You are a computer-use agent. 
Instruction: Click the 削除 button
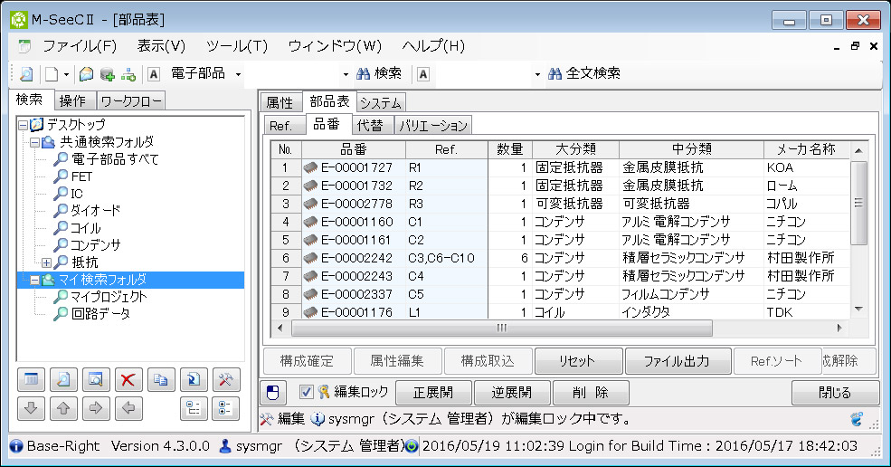point(591,393)
